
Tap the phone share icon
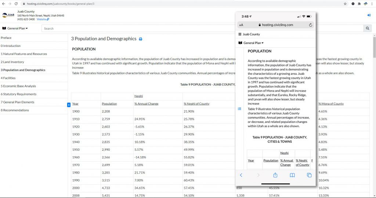point(275,175)
